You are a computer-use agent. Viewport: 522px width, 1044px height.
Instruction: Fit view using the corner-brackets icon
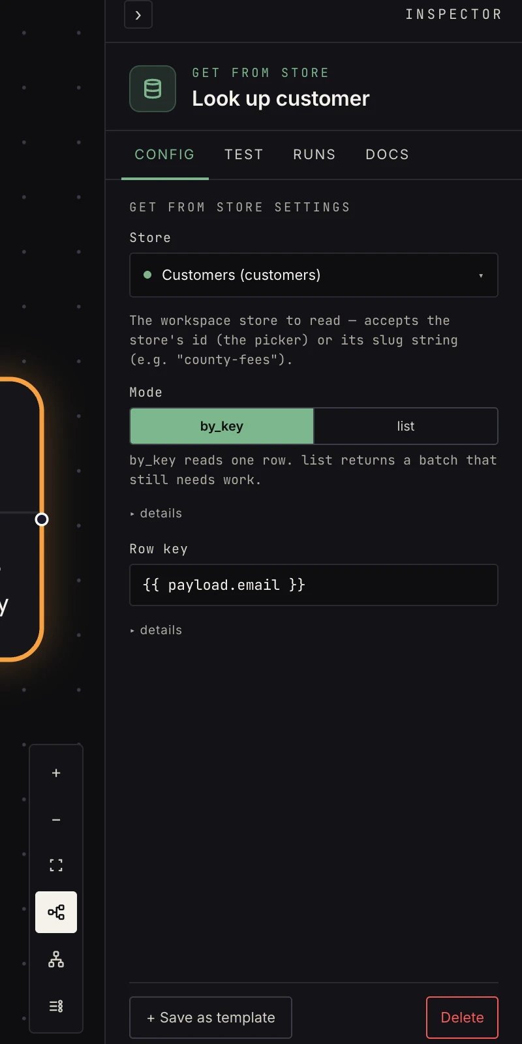[56, 866]
